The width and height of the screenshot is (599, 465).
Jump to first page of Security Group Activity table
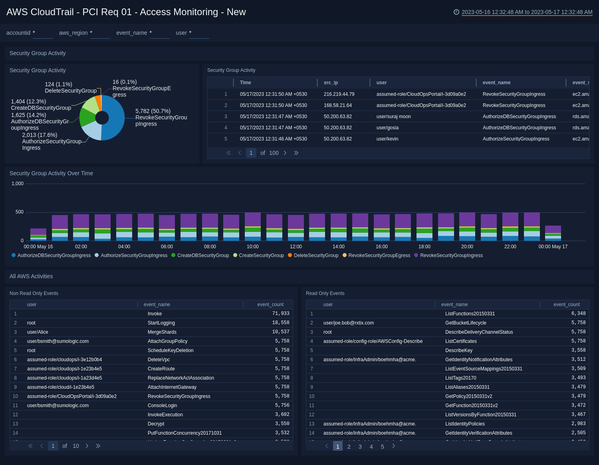coord(228,153)
